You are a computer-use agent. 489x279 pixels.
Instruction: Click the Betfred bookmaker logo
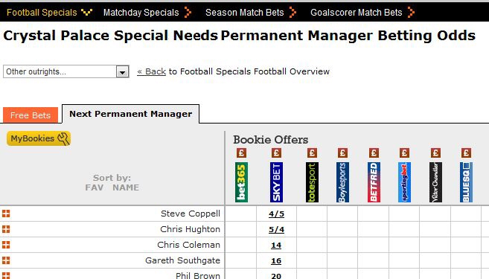(374, 182)
